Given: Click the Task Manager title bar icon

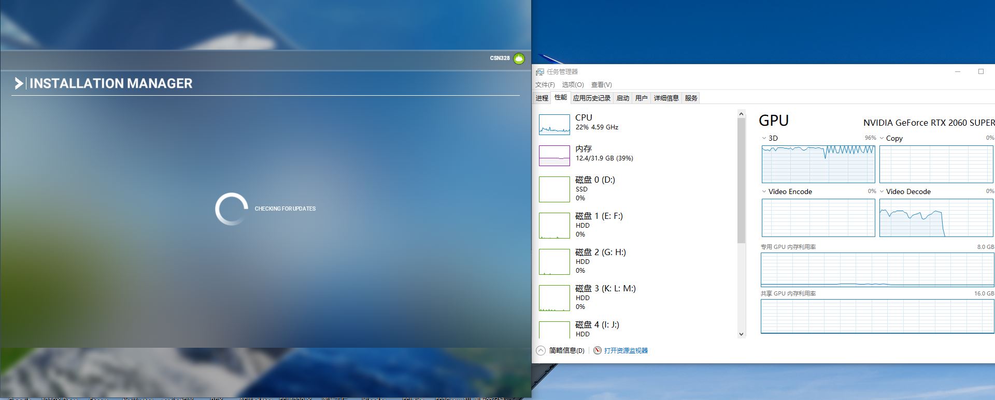Looking at the screenshot, I should pos(540,72).
